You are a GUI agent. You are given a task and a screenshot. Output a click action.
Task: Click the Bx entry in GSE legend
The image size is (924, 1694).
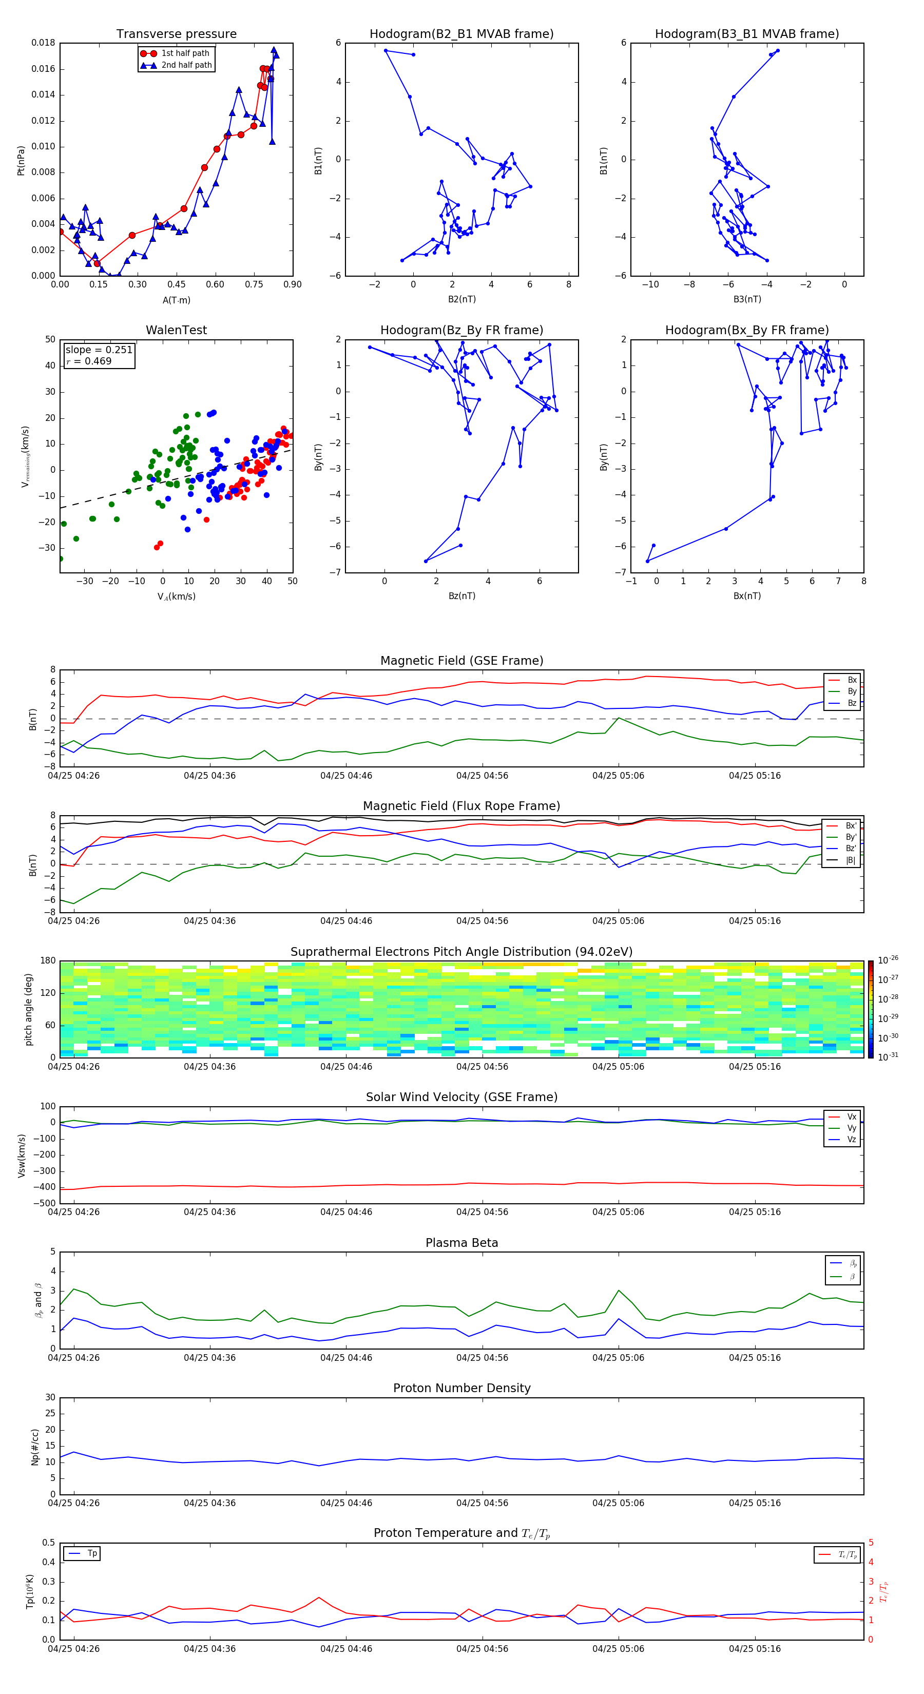842,680
